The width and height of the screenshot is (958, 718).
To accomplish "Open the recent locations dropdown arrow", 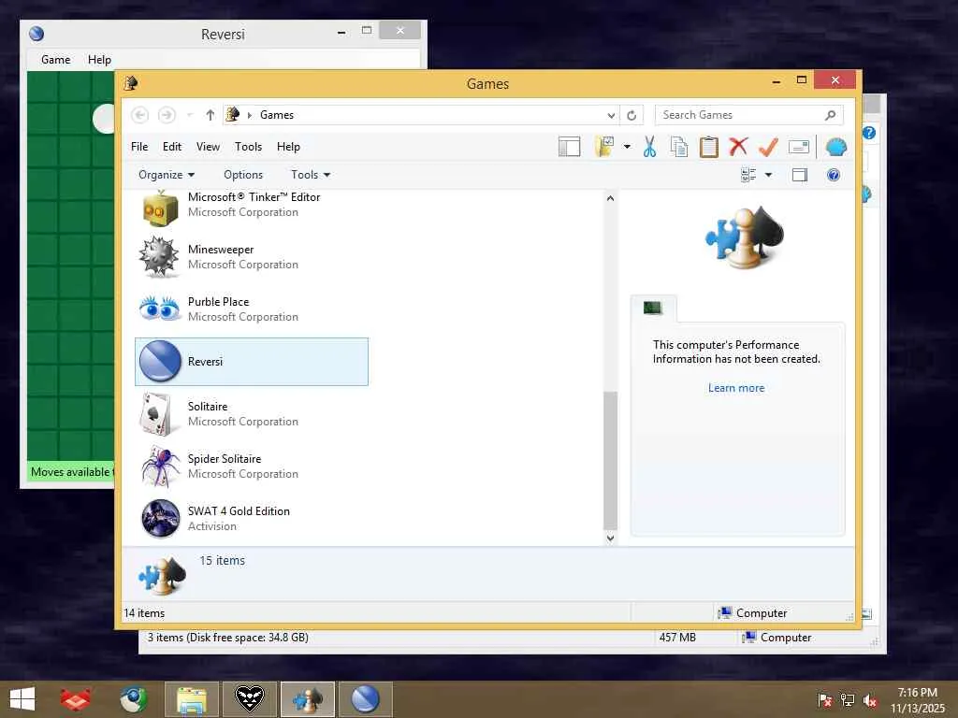I will point(189,115).
